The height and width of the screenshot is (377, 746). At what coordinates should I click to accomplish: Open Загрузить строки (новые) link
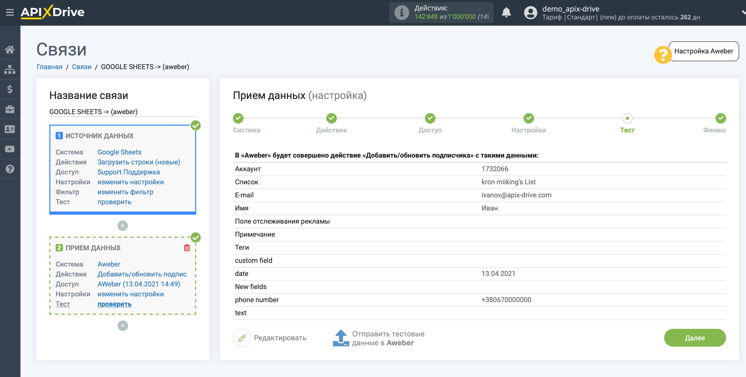point(139,162)
